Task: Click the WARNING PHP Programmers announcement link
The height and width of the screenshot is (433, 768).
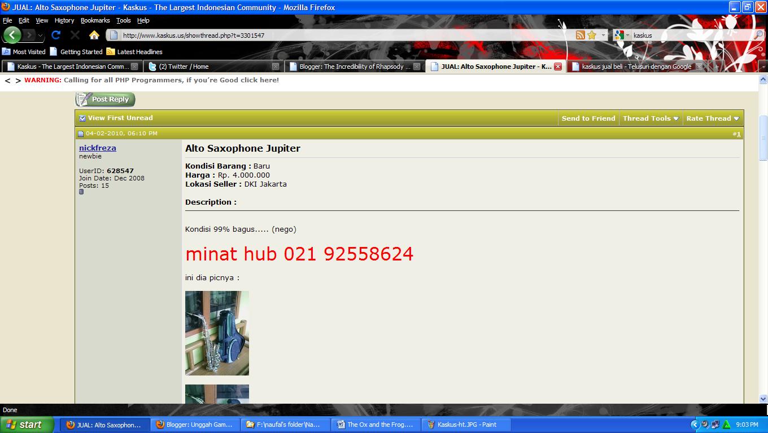Action: coord(151,80)
